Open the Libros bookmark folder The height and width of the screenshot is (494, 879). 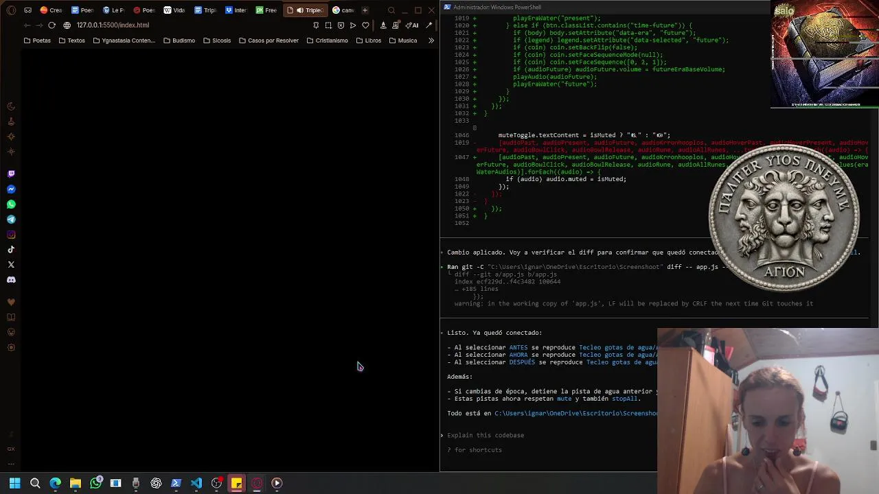tap(369, 40)
